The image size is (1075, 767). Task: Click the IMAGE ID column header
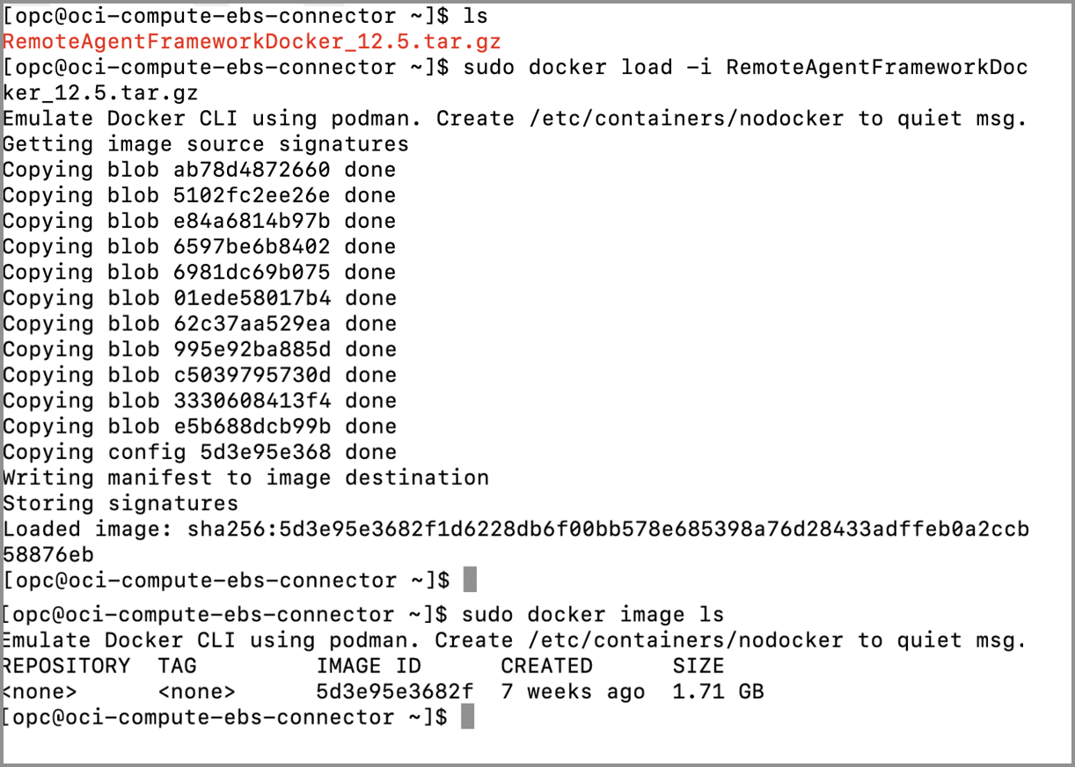369,666
